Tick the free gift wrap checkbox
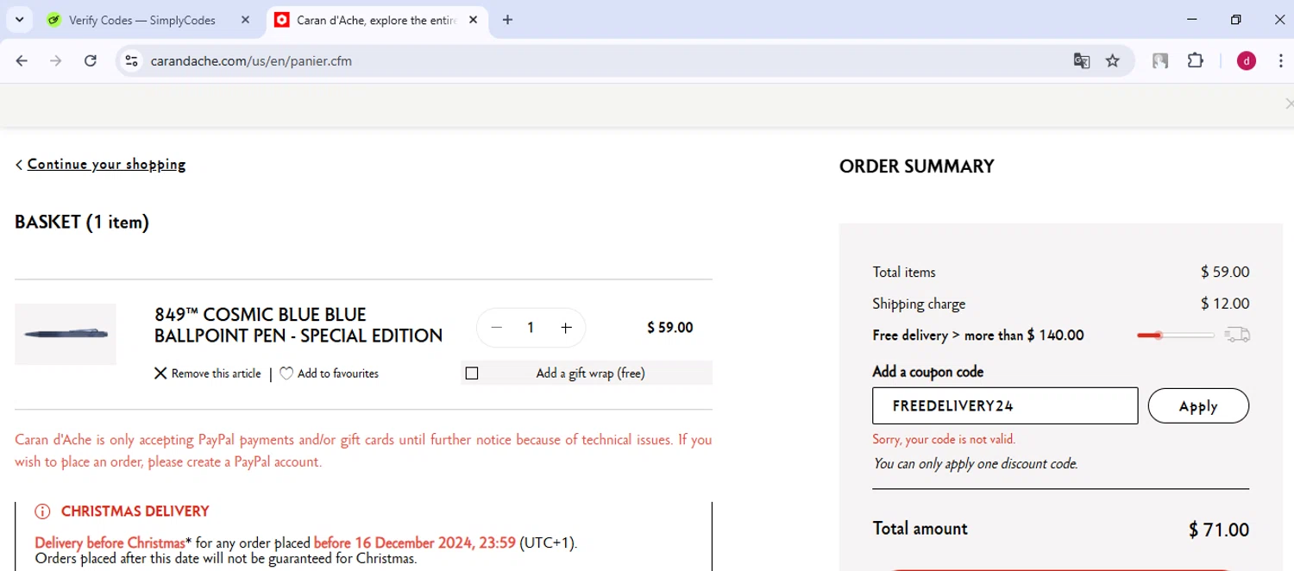Image resolution: width=1294 pixels, height=571 pixels. [x=472, y=373]
